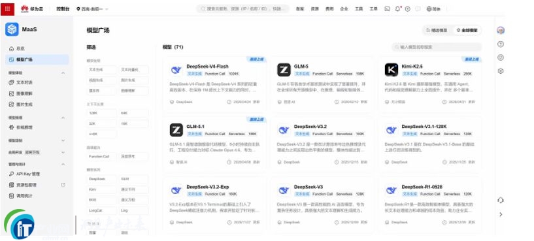Image resolution: width=534 pixels, height=241 pixels.
Task: Toggle the 16K context length filter
Action: click(133, 123)
